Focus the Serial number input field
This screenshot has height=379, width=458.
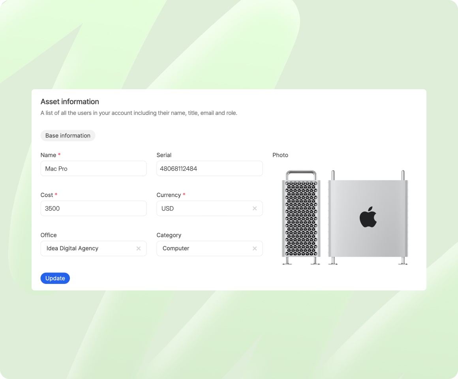[209, 169]
